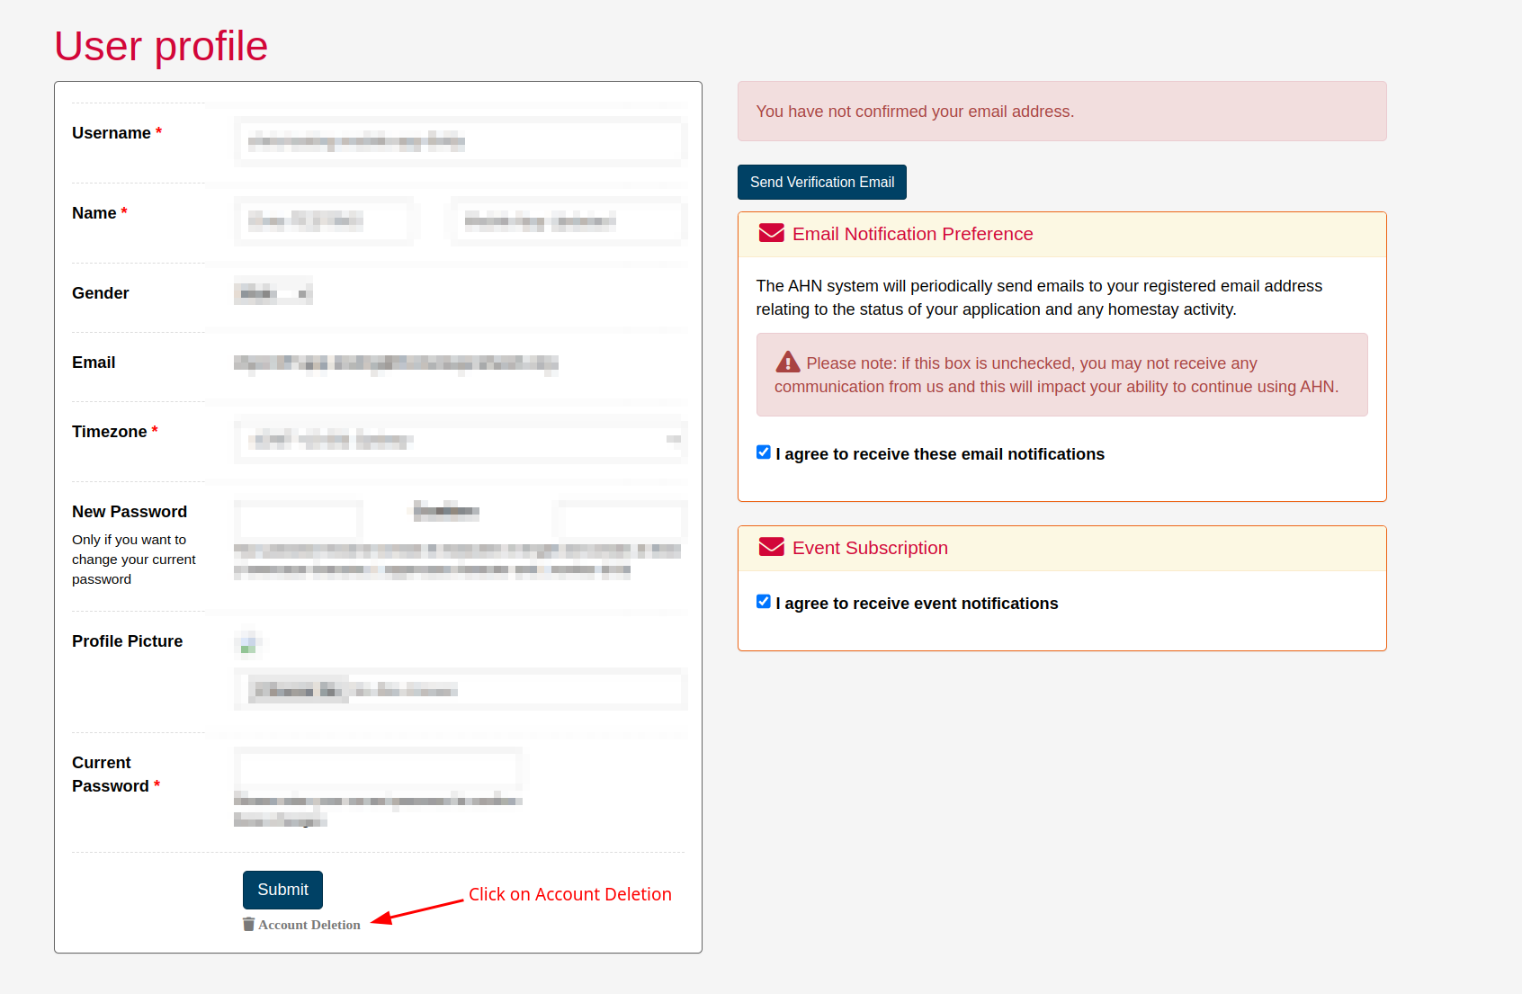Click the New Password input field

(x=300, y=520)
